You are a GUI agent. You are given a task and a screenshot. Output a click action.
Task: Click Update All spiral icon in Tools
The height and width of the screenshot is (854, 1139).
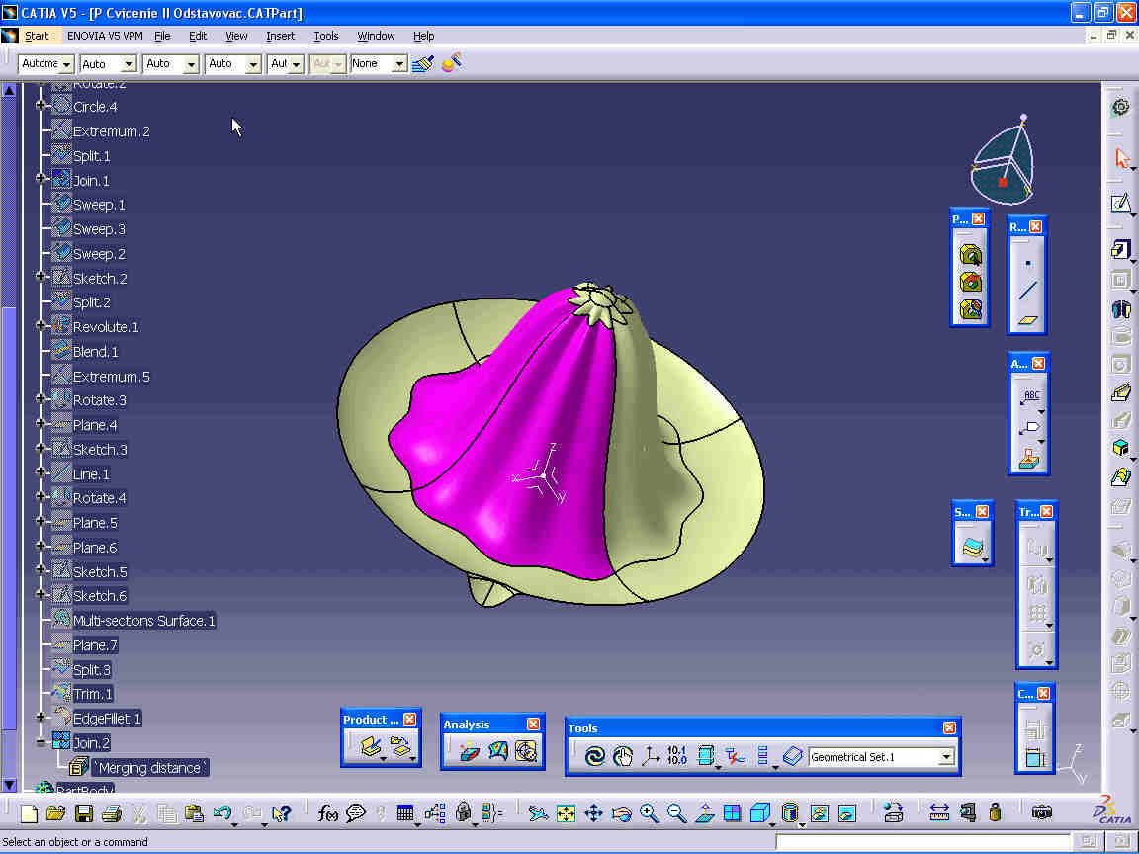tap(595, 757)
